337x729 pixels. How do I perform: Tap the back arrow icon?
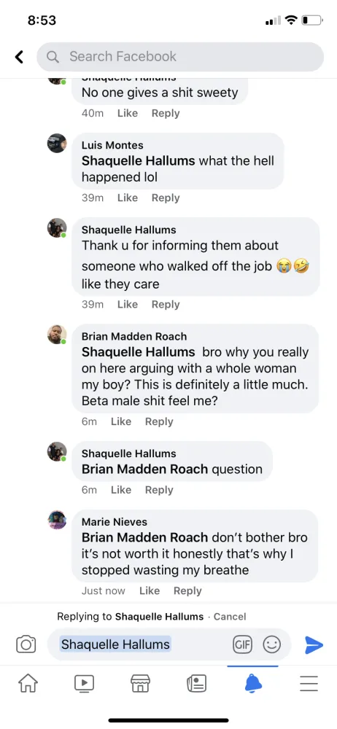tap(19, 57)
